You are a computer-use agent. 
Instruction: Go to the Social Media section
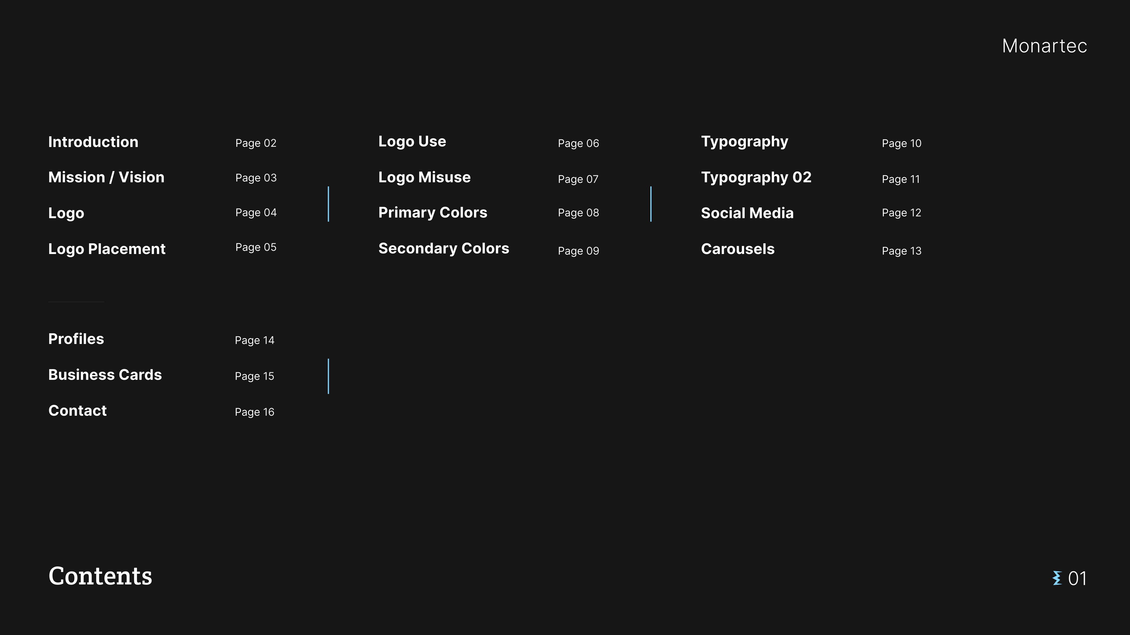pyautogui.click(x=747, y=213)
